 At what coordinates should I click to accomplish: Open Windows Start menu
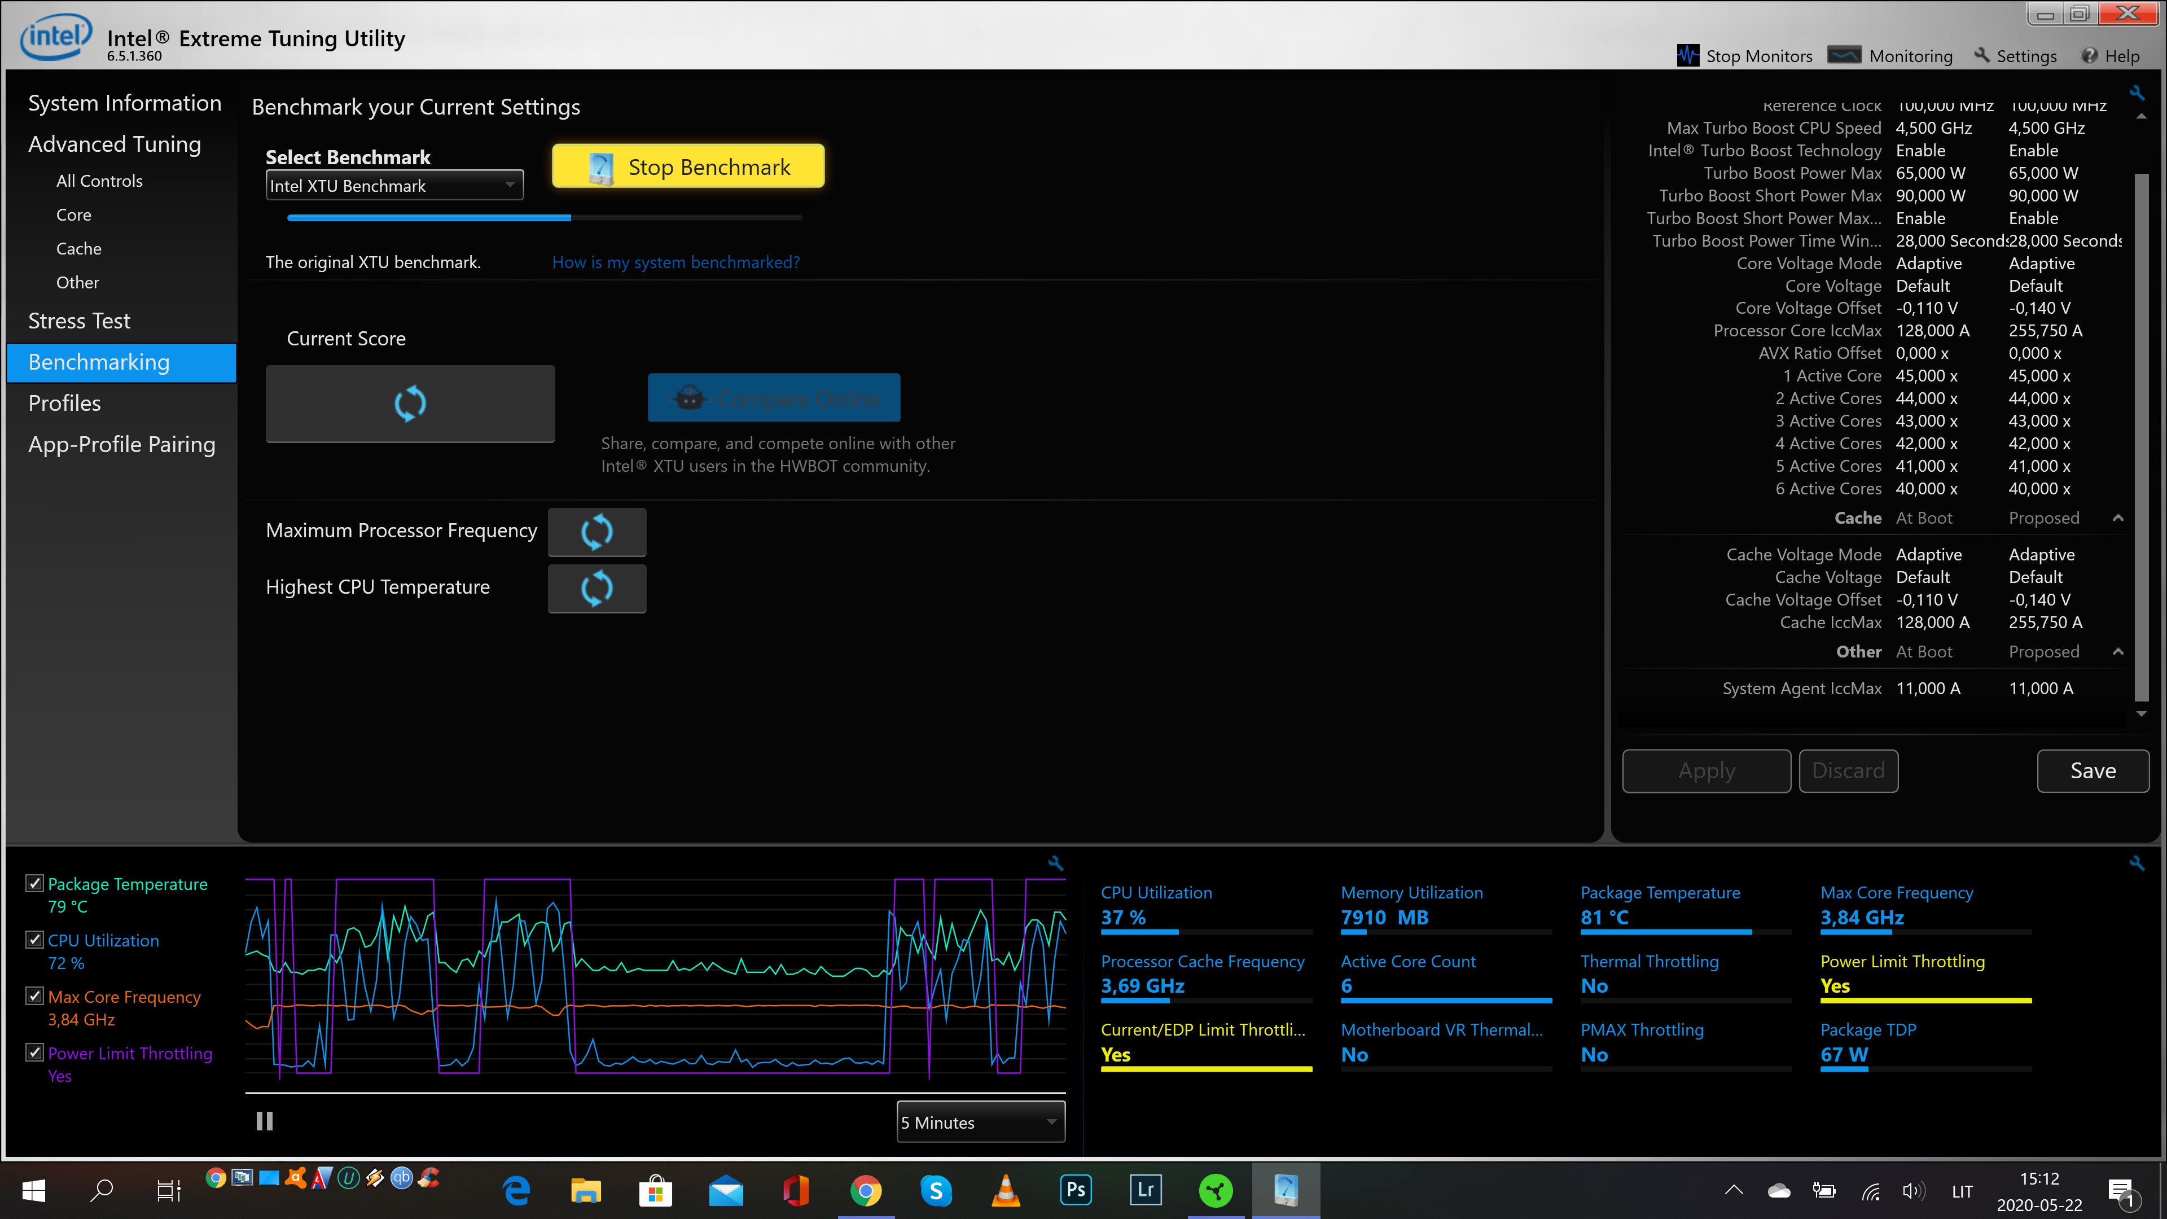point(34,1190)
